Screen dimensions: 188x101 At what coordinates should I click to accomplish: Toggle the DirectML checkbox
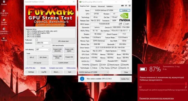point(122,65)
